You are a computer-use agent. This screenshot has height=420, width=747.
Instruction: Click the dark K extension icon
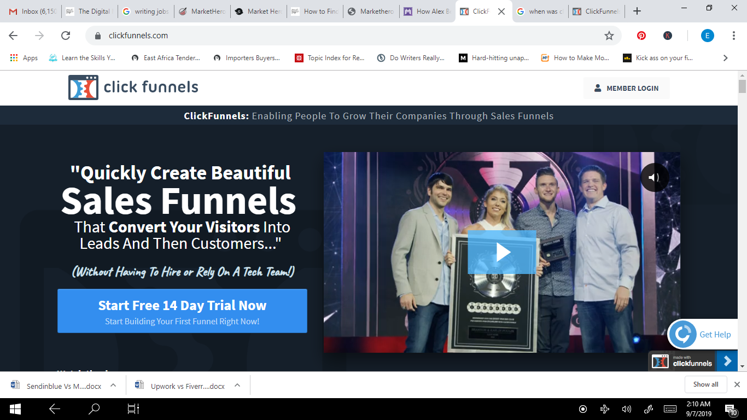[x=668, y=36]
